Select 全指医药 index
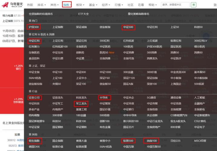Screen dimensions: 217x151 (x=81, y=47)
